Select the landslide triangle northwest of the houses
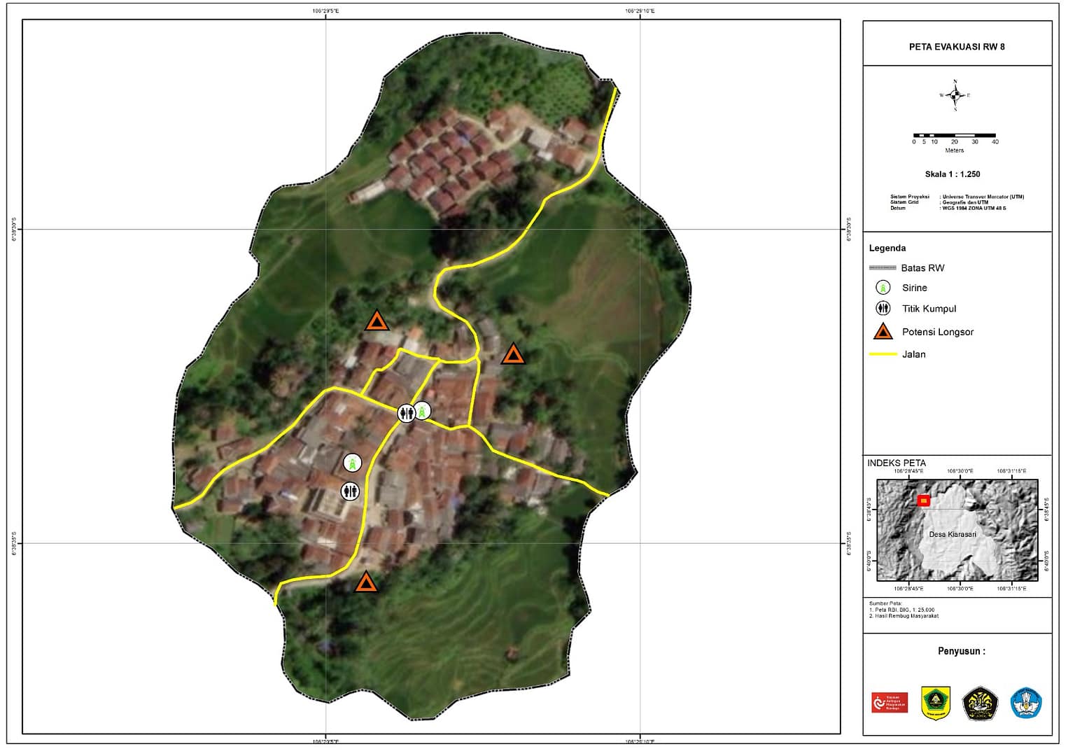 (x=377, y=321)
